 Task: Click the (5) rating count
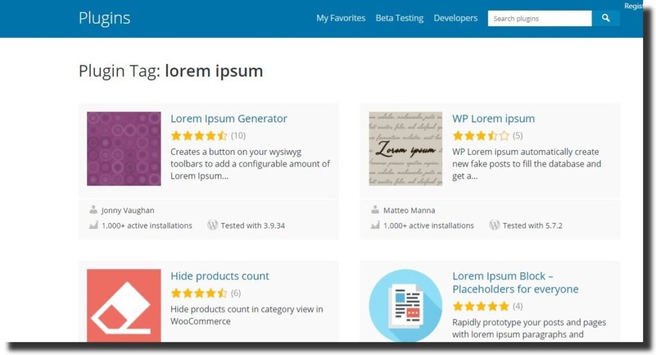point(518,136)
